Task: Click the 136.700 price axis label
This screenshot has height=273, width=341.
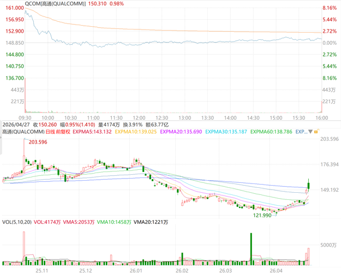Action: click(x=15, y=78)
